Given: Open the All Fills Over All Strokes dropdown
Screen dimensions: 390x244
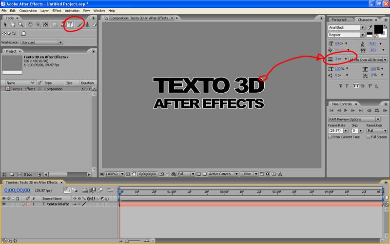Looking at the screenshot, I should coord(368,60).
